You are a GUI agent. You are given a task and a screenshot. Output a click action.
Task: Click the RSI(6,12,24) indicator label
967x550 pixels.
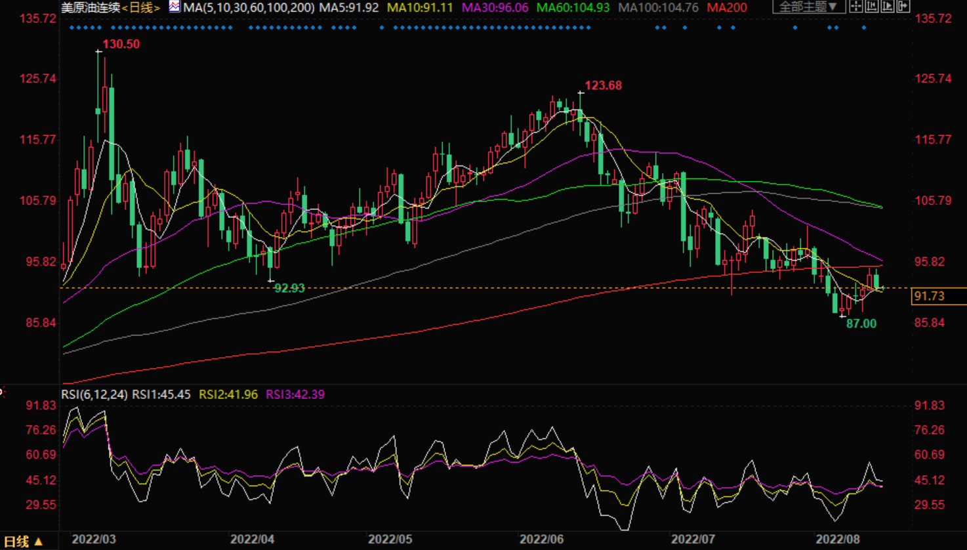pyautogui.click(x=94, y=394)
